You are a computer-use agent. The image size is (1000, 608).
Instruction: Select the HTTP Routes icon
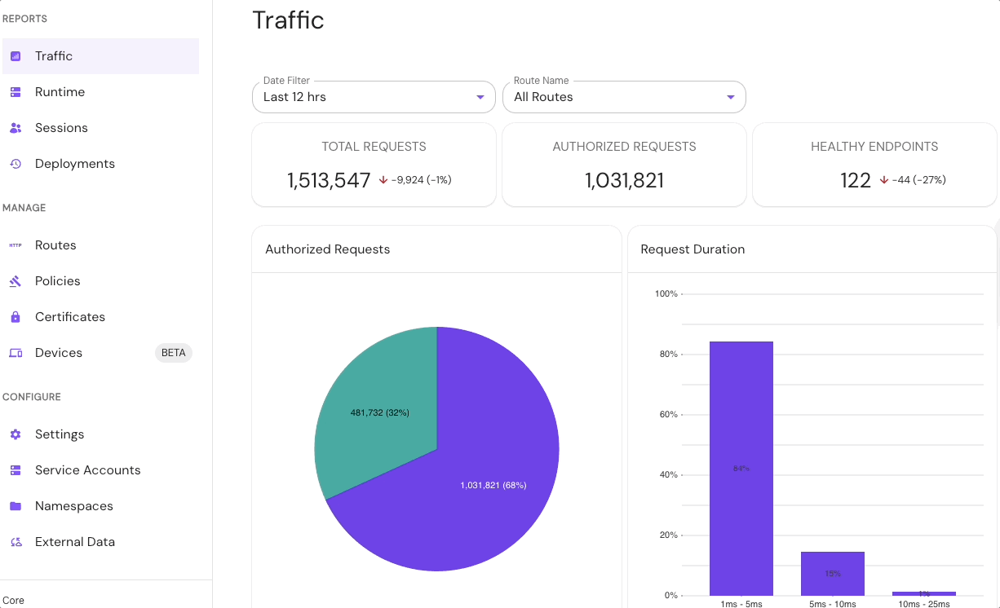tap(16, 245)
